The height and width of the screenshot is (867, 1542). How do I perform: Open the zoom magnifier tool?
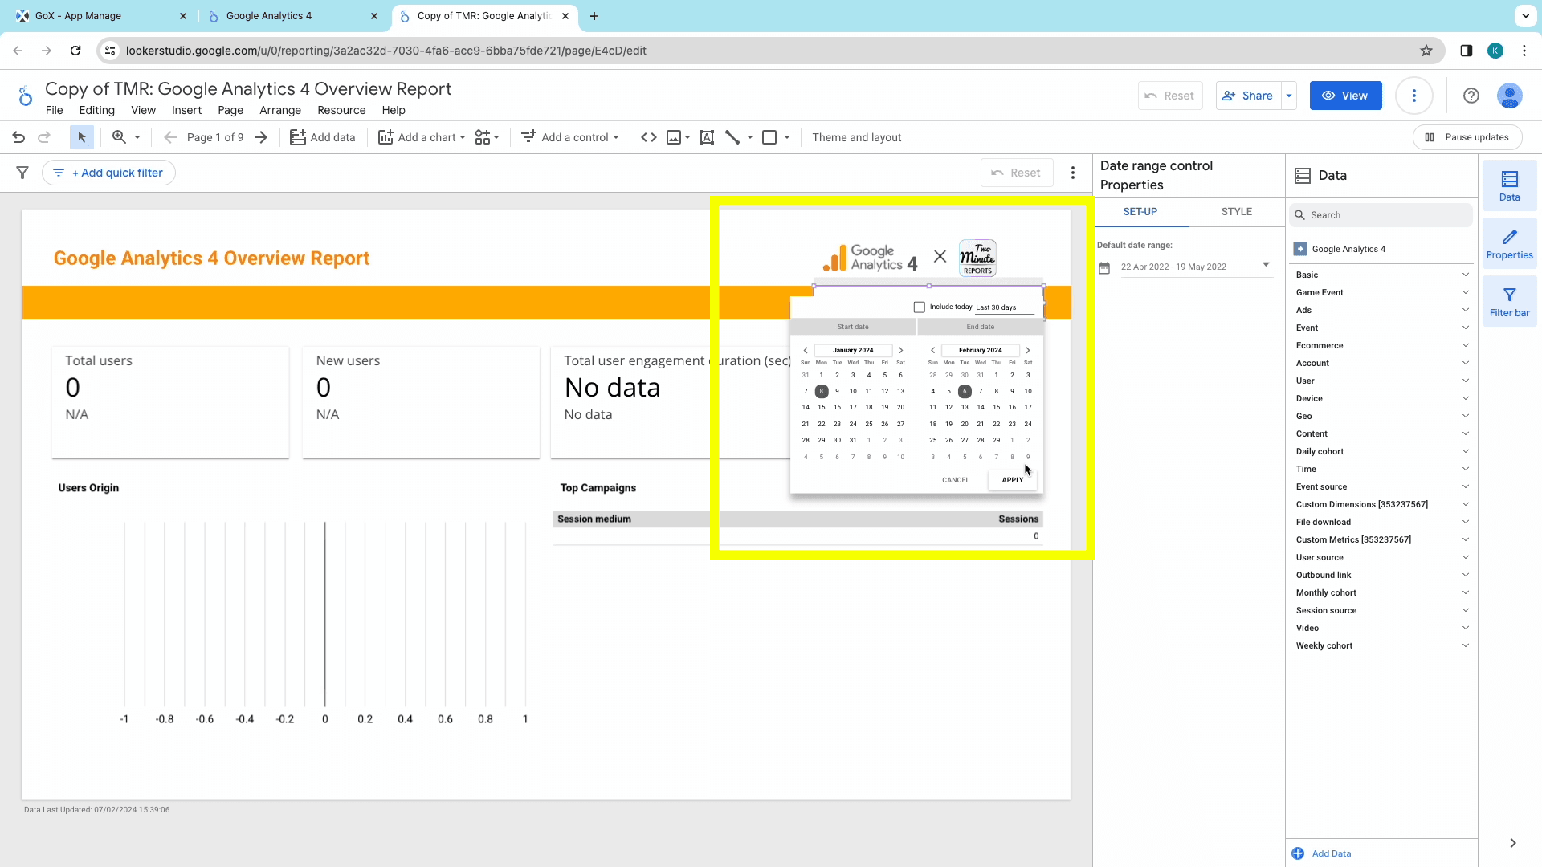click(119, 137)
